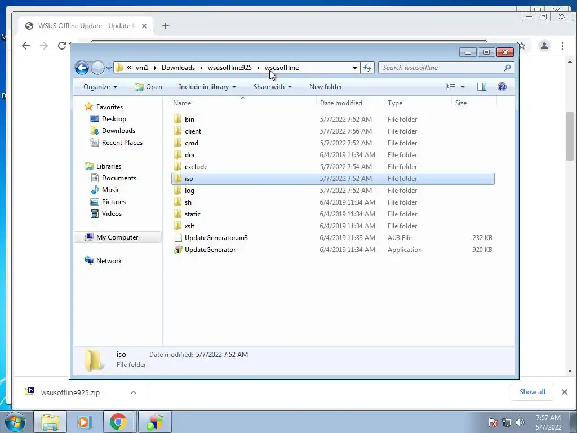Select Favorites in navigation pane
This screenshot has width=577, height=433.
coord(109,107)
